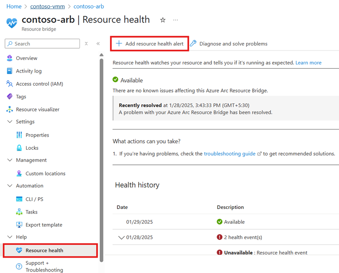Open Overview from the sidebar
This screenshot has height=273, width=339.
[27, 58]
